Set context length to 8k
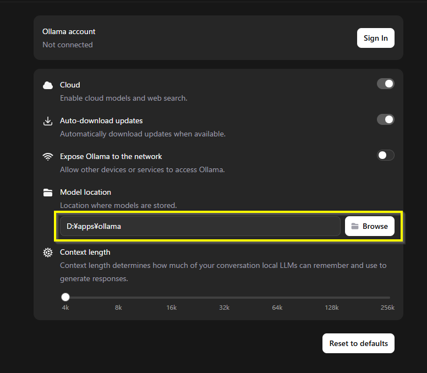Image resolution: width=427 pixels, height=373 pixels. pos(118,298)
